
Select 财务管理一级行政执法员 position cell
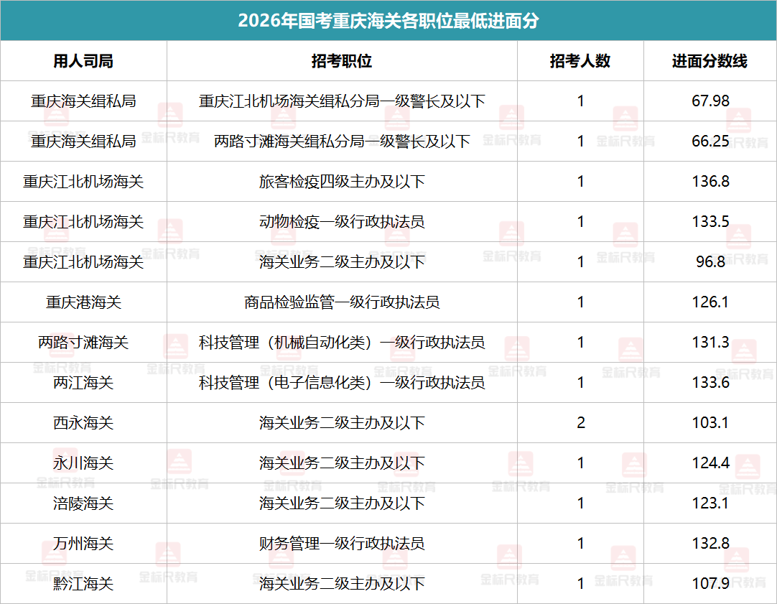click(342, 543)
